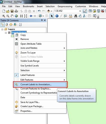The width and height of the screenshot is (106, 124).
Task: Open the Add Data dropdown arrow
Action: (52, 11)
